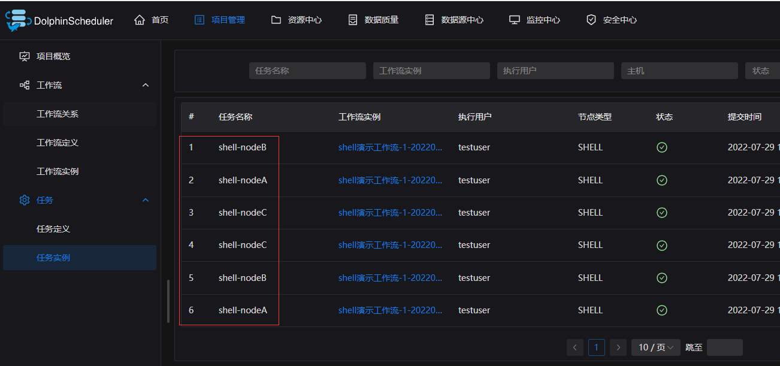Viewport: 780px width, 366px height.
Task: Open workflow instance link in row 6
Action: (x=390, y=310)
